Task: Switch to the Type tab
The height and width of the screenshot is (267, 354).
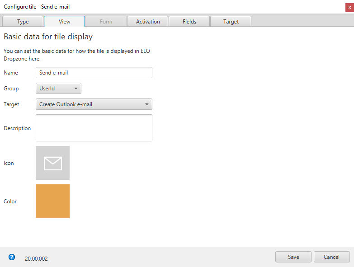Action: click(23, 22)
